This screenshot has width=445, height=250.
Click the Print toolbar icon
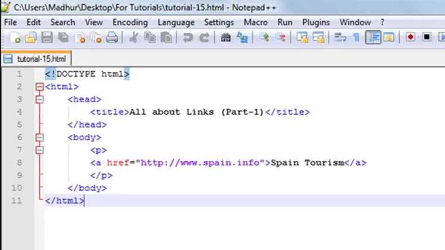pos(112,37)
